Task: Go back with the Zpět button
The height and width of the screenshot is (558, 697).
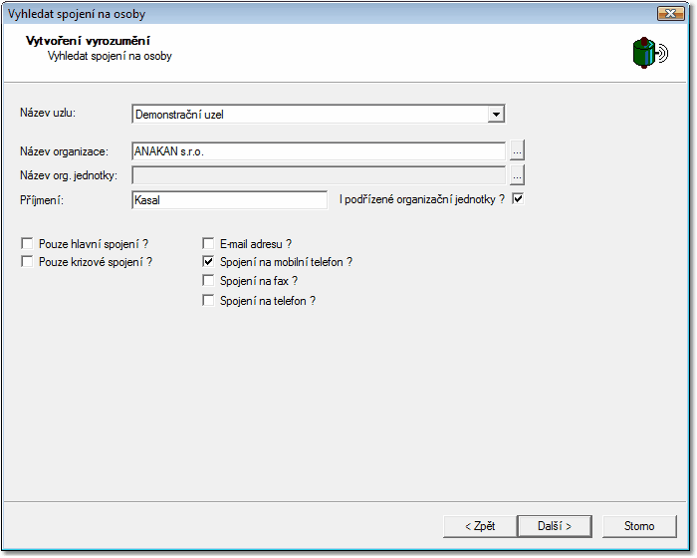Action: click(480, 526)
